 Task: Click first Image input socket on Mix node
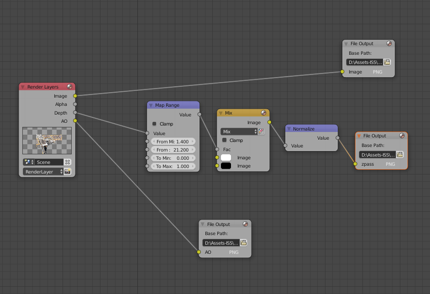(x=217, y=157)
